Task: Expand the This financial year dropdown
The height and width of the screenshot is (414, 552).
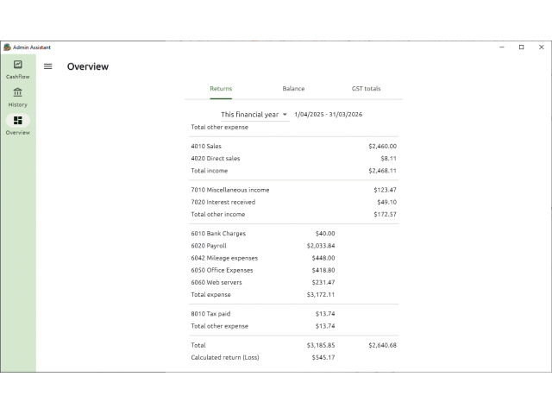Action: click(x=254, y=115)
